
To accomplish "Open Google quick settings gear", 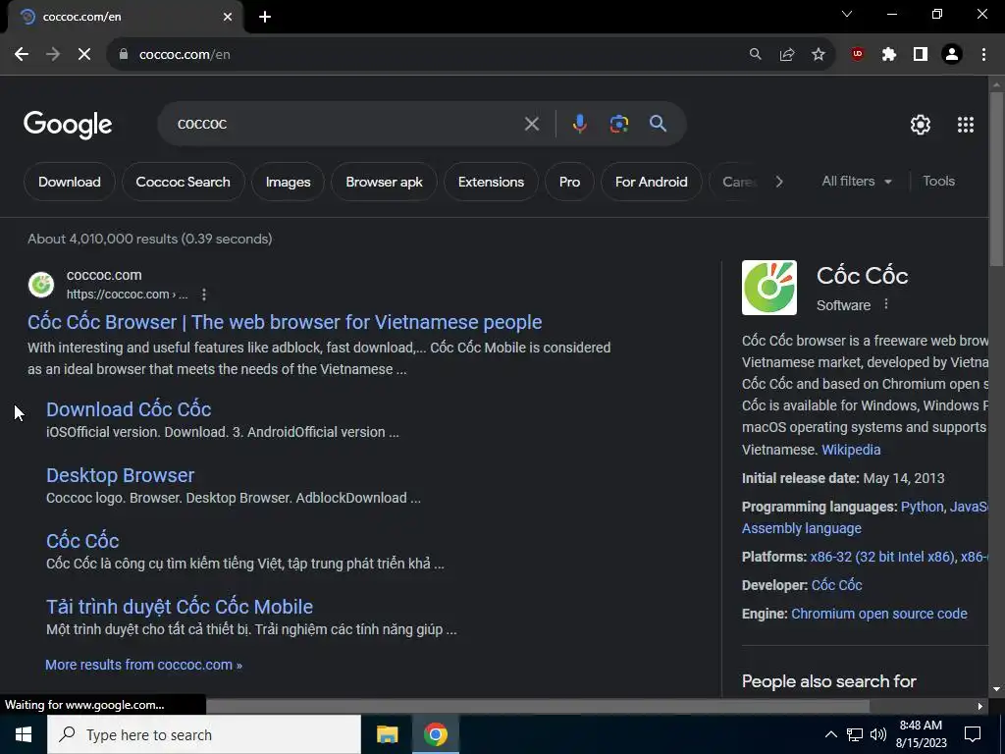I will click(x=921, y=125).
